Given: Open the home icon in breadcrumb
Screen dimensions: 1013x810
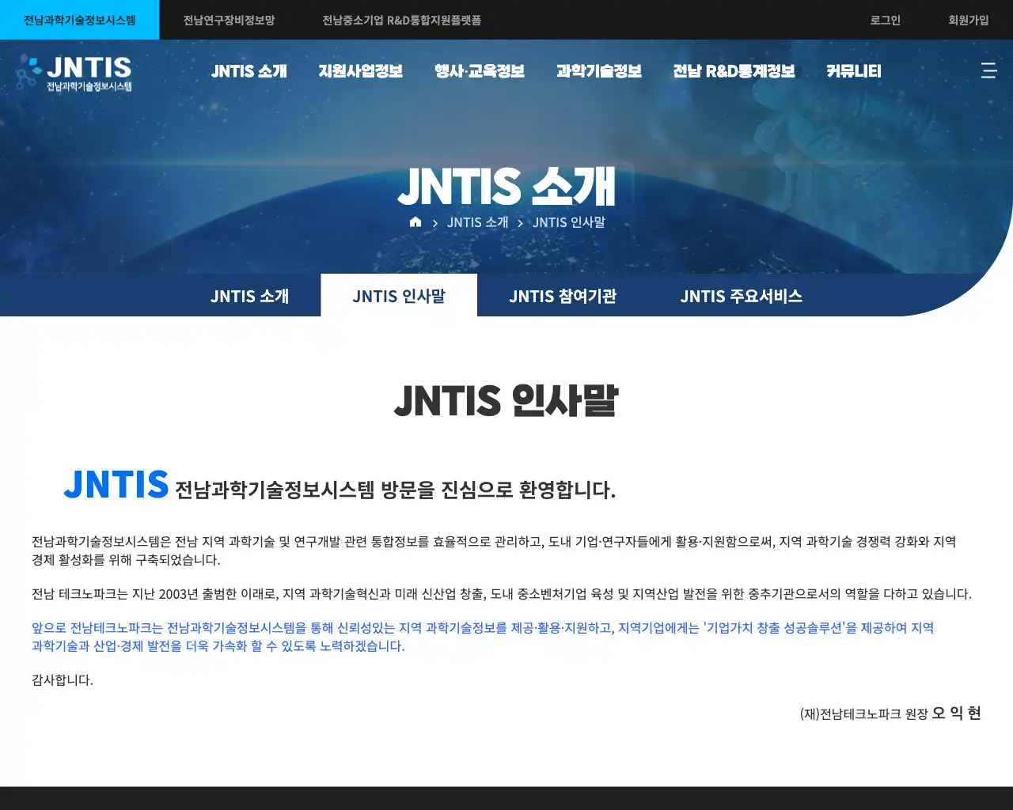Looking at the screenshot, I should (415, 222).
